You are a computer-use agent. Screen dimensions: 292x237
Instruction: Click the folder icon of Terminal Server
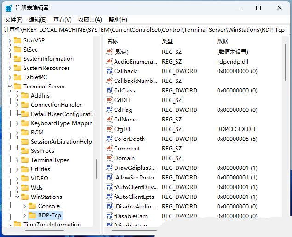coord(17,86)
